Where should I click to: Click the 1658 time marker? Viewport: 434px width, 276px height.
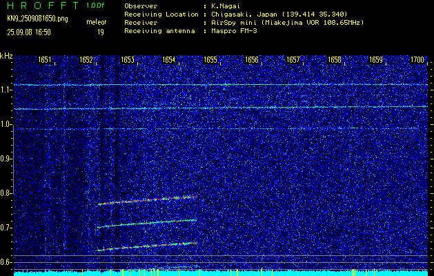tap(335, 59)
